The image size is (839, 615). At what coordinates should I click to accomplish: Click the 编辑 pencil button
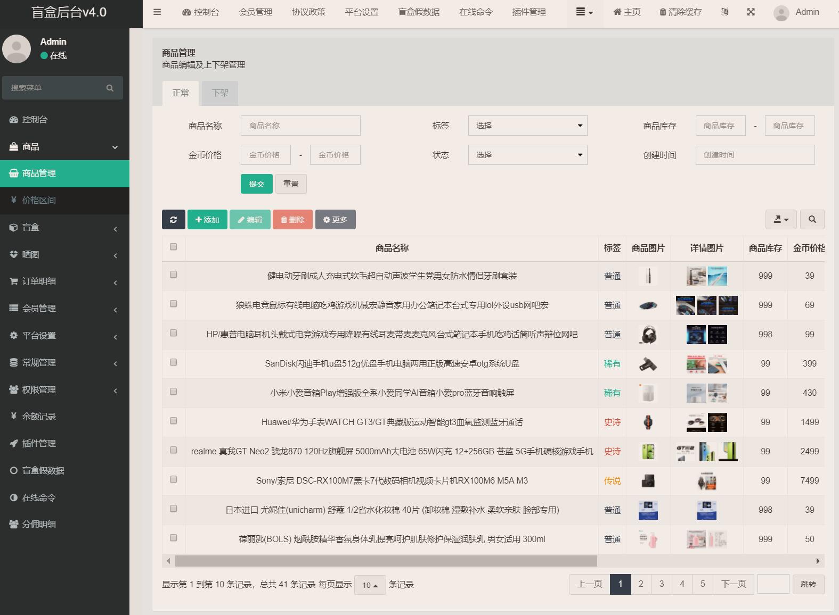250,219
